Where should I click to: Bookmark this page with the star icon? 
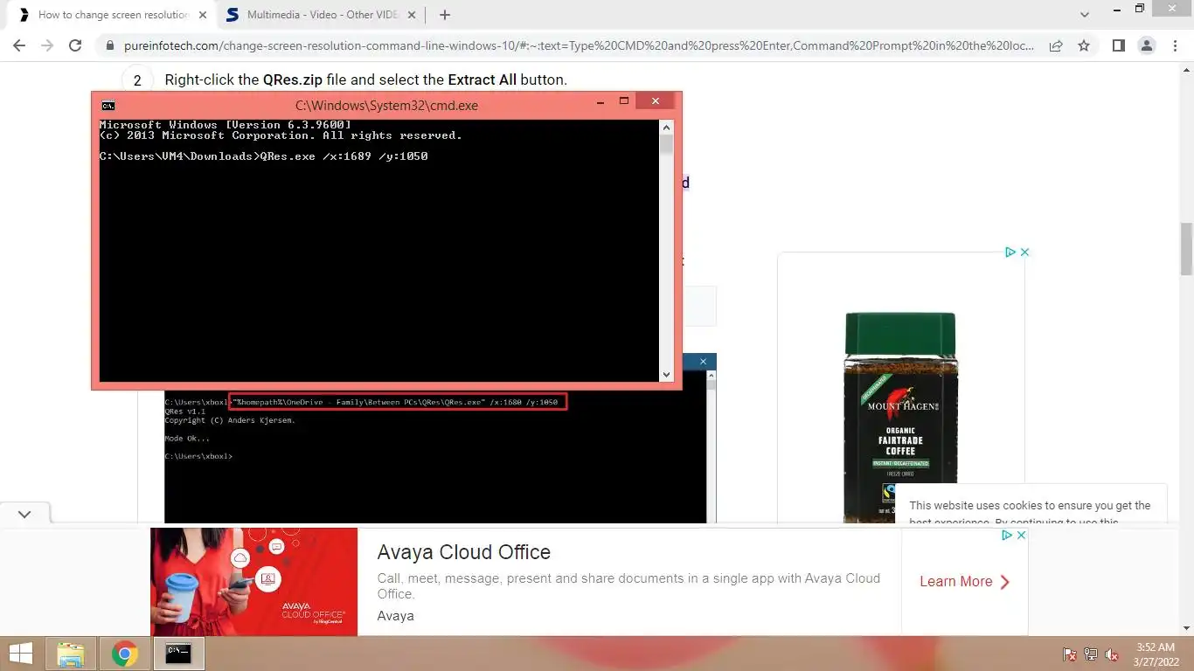point(1084,45)
